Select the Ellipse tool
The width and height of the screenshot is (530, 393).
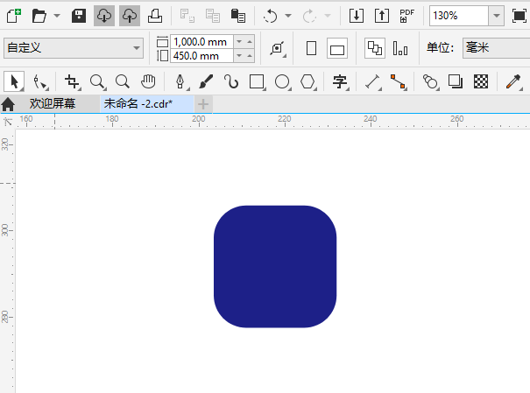pyautogui.click(x=282, y=82)
